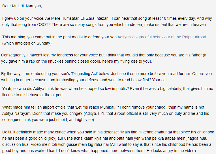Click the paragraph starting with 'Consequently'
The height and width of the screenshot is (154, 216).
(104, 58)
